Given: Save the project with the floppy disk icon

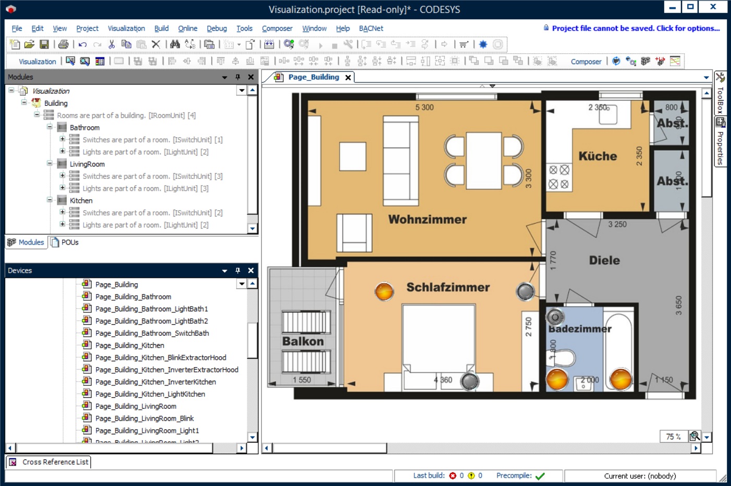Looking at the screenshot, I should 44,45.
